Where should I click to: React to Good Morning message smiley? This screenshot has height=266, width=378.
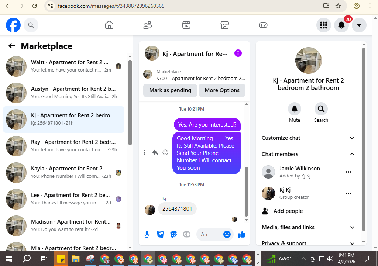[165, 152]
